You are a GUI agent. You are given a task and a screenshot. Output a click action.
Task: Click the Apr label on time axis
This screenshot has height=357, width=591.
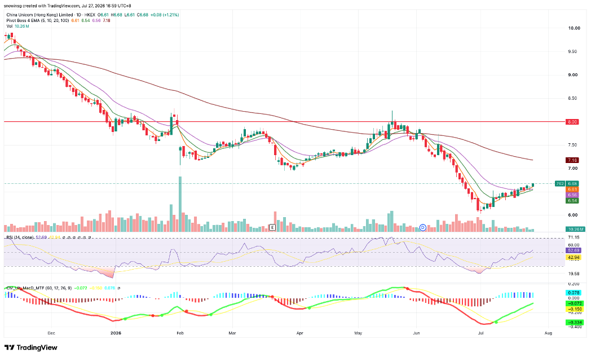[299, 333]
